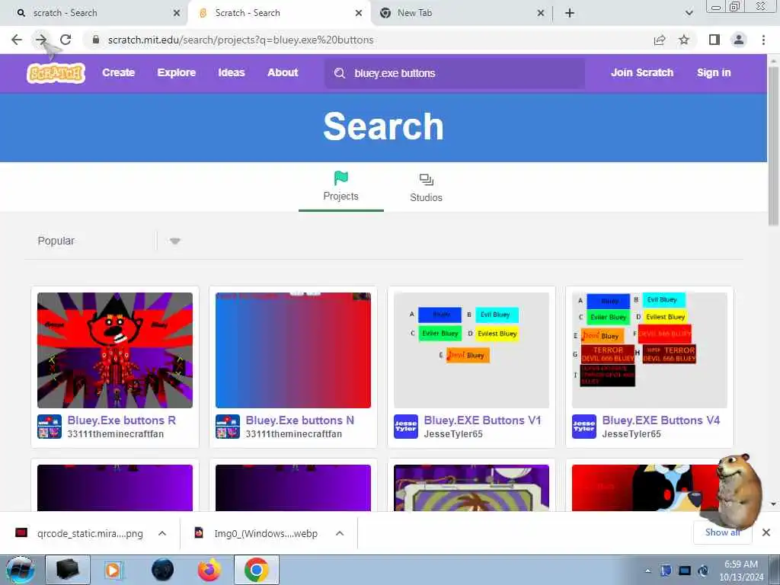The height and width of the screenshot is (585, 780).
Task: Click the share page icon in the address bar
Action: 660,40
